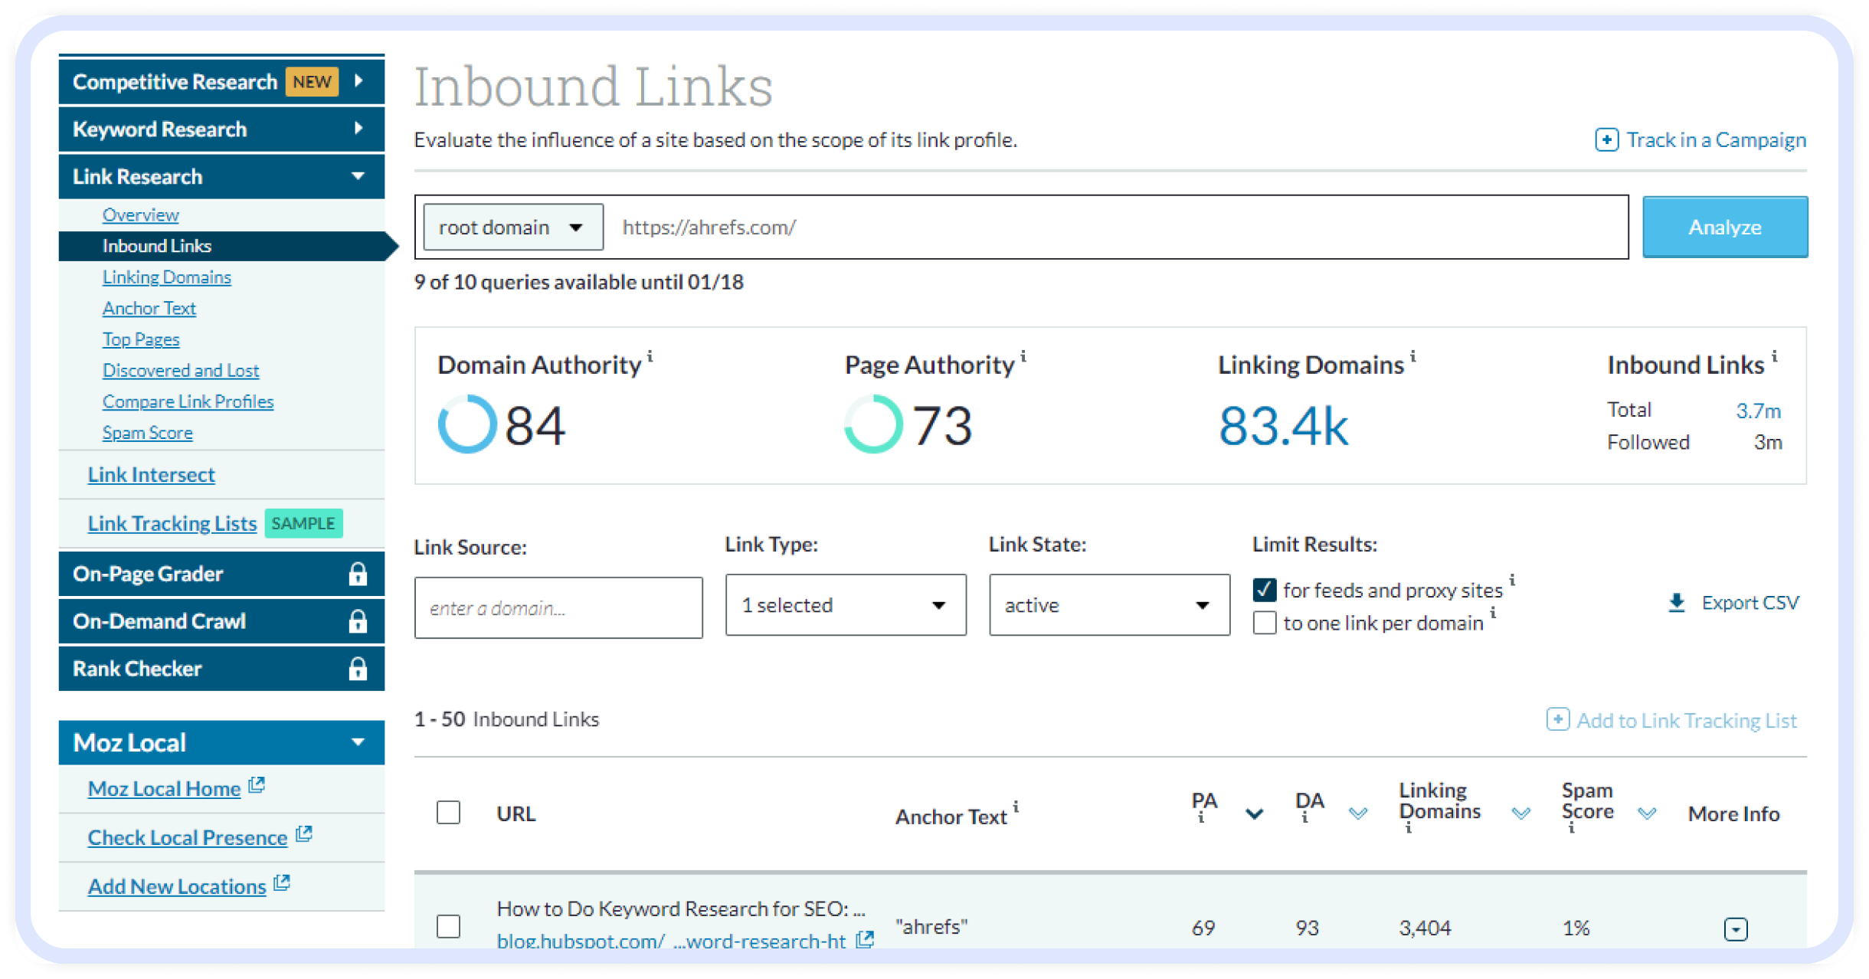Image resolution: width=1869 pixels, height=979 pixels.
Task: Click the lock icon on Rank Checker
Action: tap(359, 668)
